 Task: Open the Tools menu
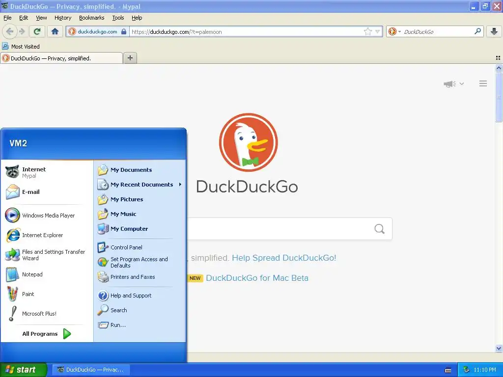tap(118, 18)
